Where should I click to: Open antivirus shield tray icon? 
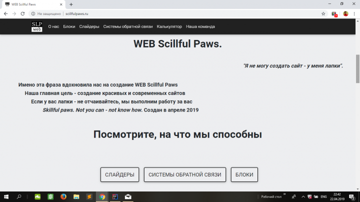309,196
